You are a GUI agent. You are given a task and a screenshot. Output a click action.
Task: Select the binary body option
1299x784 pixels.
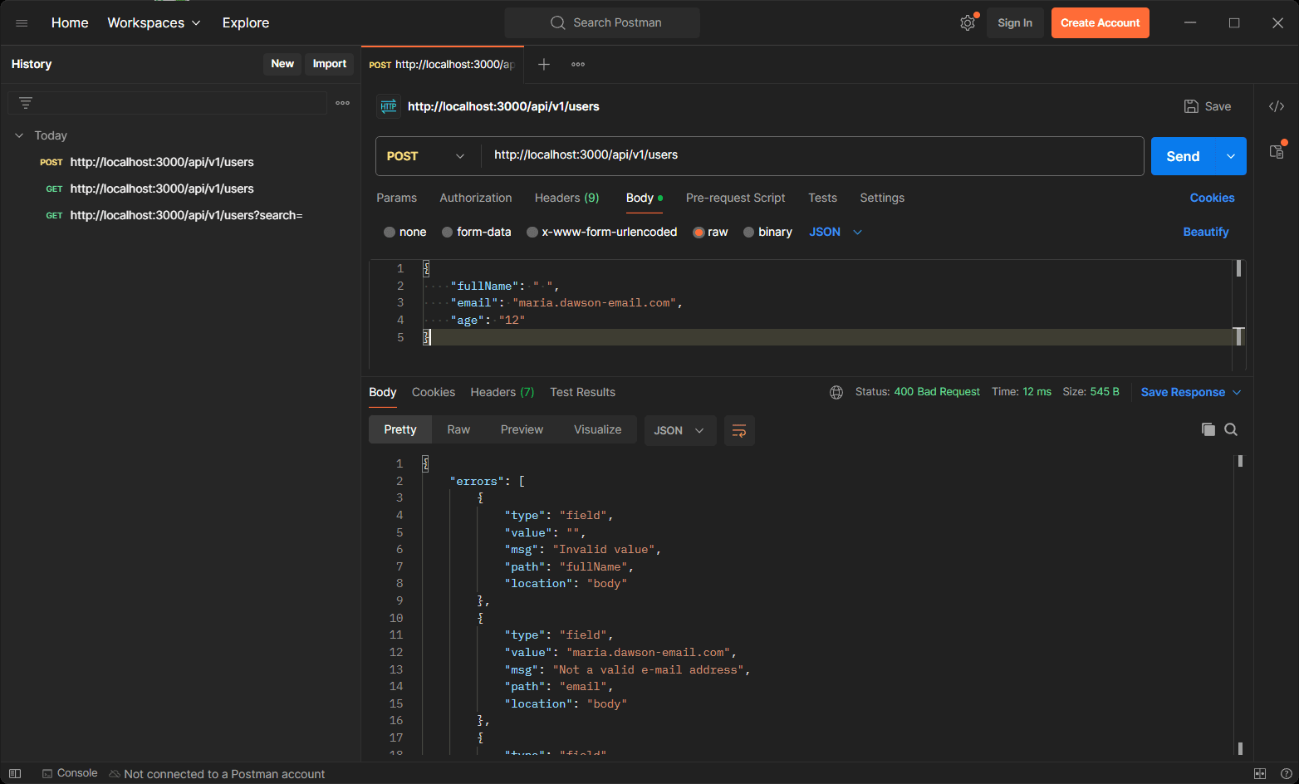pos(749,233)
